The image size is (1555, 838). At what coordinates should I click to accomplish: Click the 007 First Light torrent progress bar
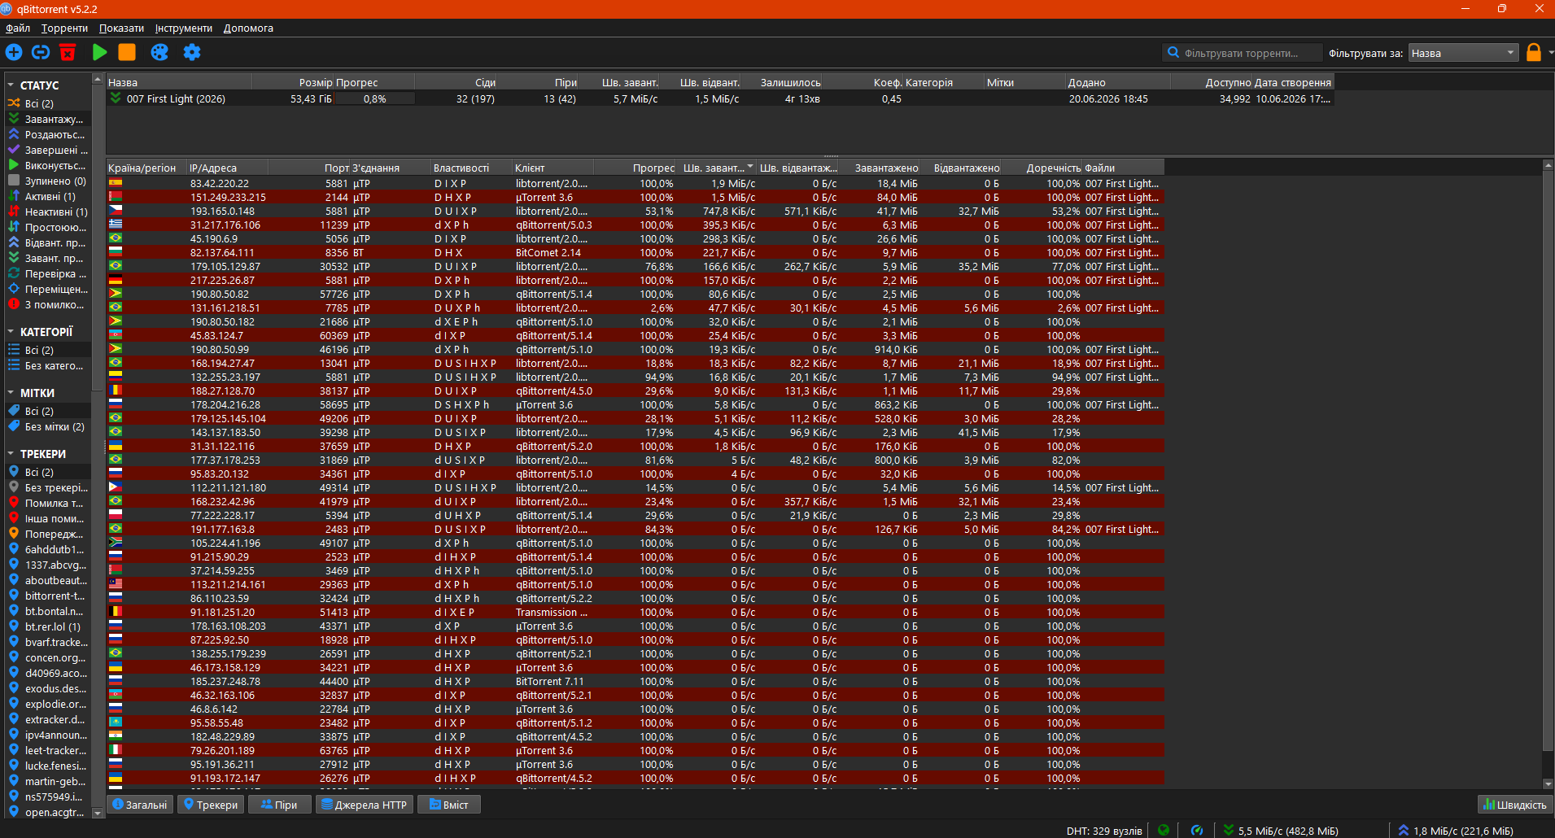[x=374, y=98]
